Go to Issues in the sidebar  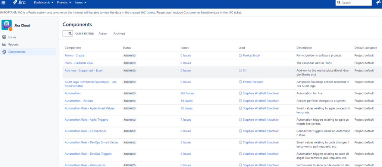[12, 37]
